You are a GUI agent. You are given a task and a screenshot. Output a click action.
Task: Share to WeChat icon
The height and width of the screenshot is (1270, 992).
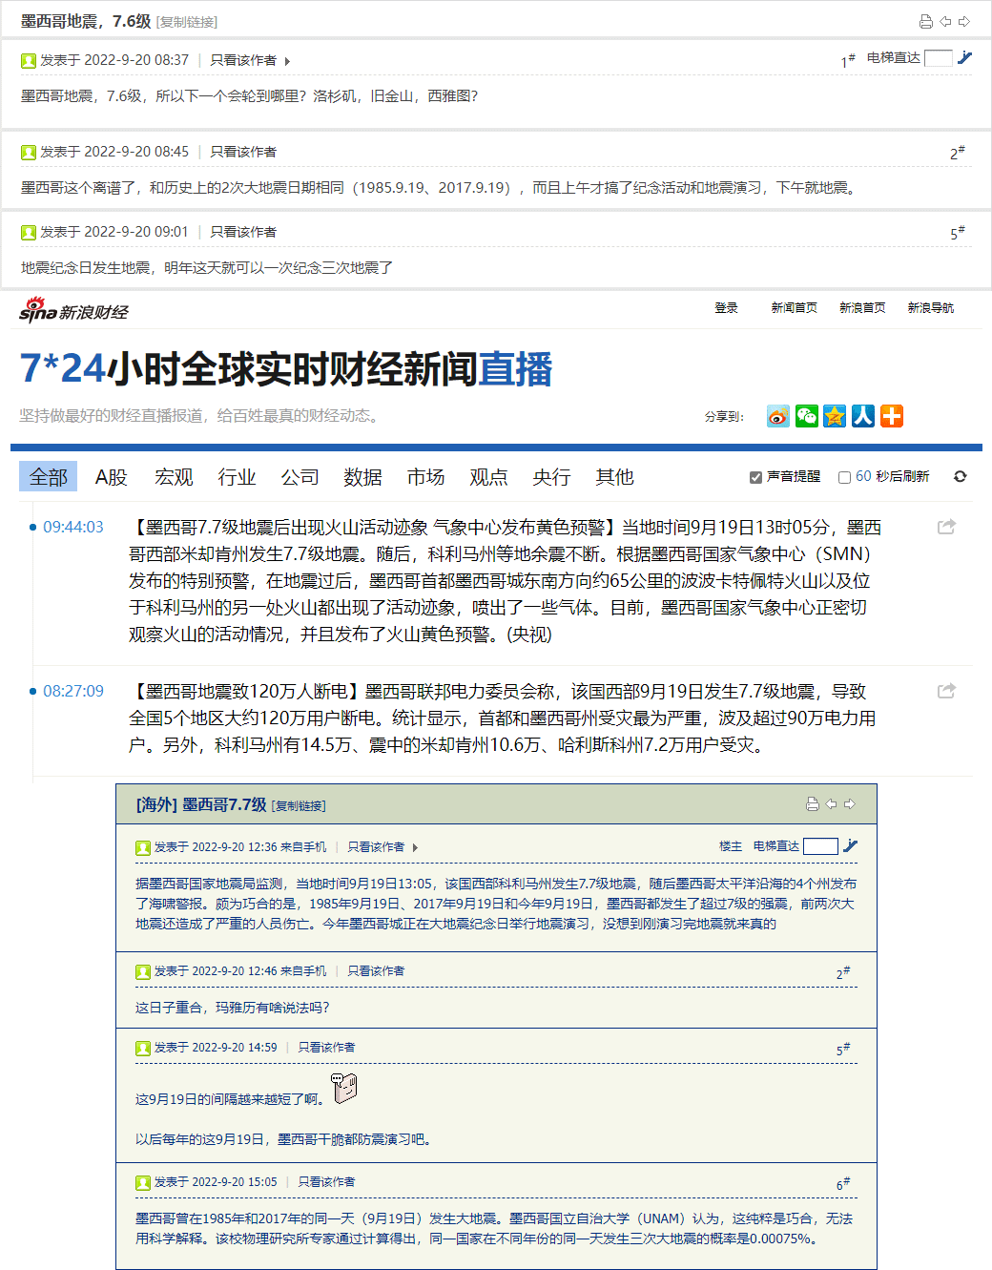[x=807, y=416]
